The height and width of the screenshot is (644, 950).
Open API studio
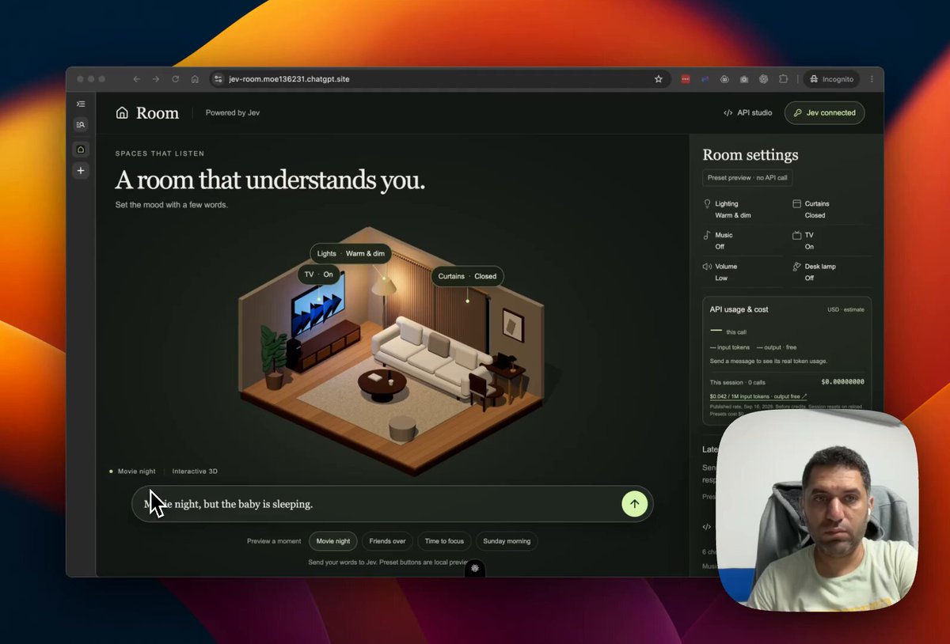(747, 113)
